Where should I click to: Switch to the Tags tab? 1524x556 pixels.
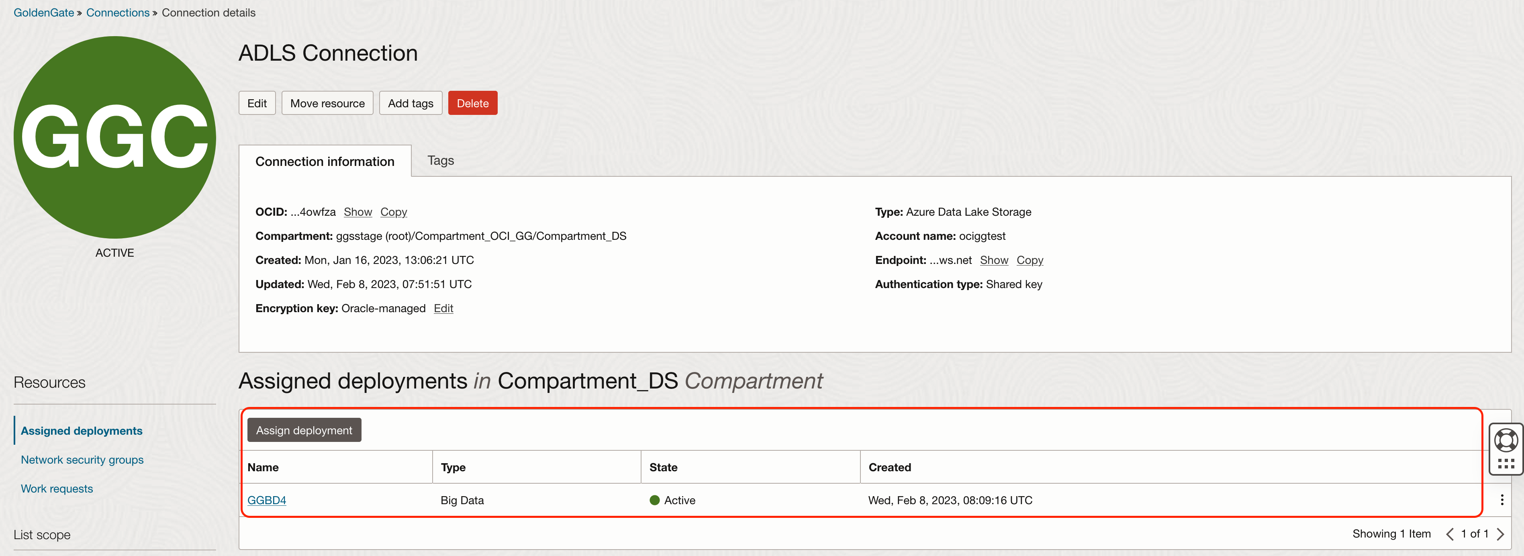click(x=440, y=160)
